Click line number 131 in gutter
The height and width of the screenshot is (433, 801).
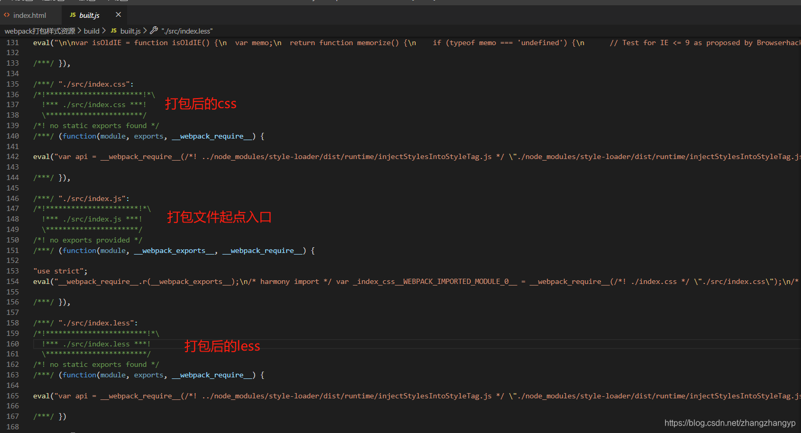(13, 43)
